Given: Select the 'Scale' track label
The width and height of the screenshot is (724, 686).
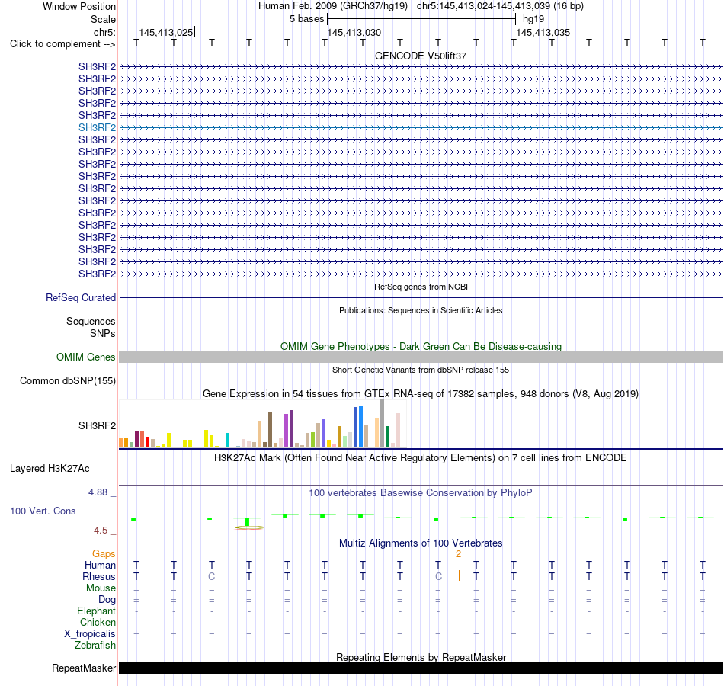Looking at the screenshot, I should pyautogui.click(x=103, y=19).
